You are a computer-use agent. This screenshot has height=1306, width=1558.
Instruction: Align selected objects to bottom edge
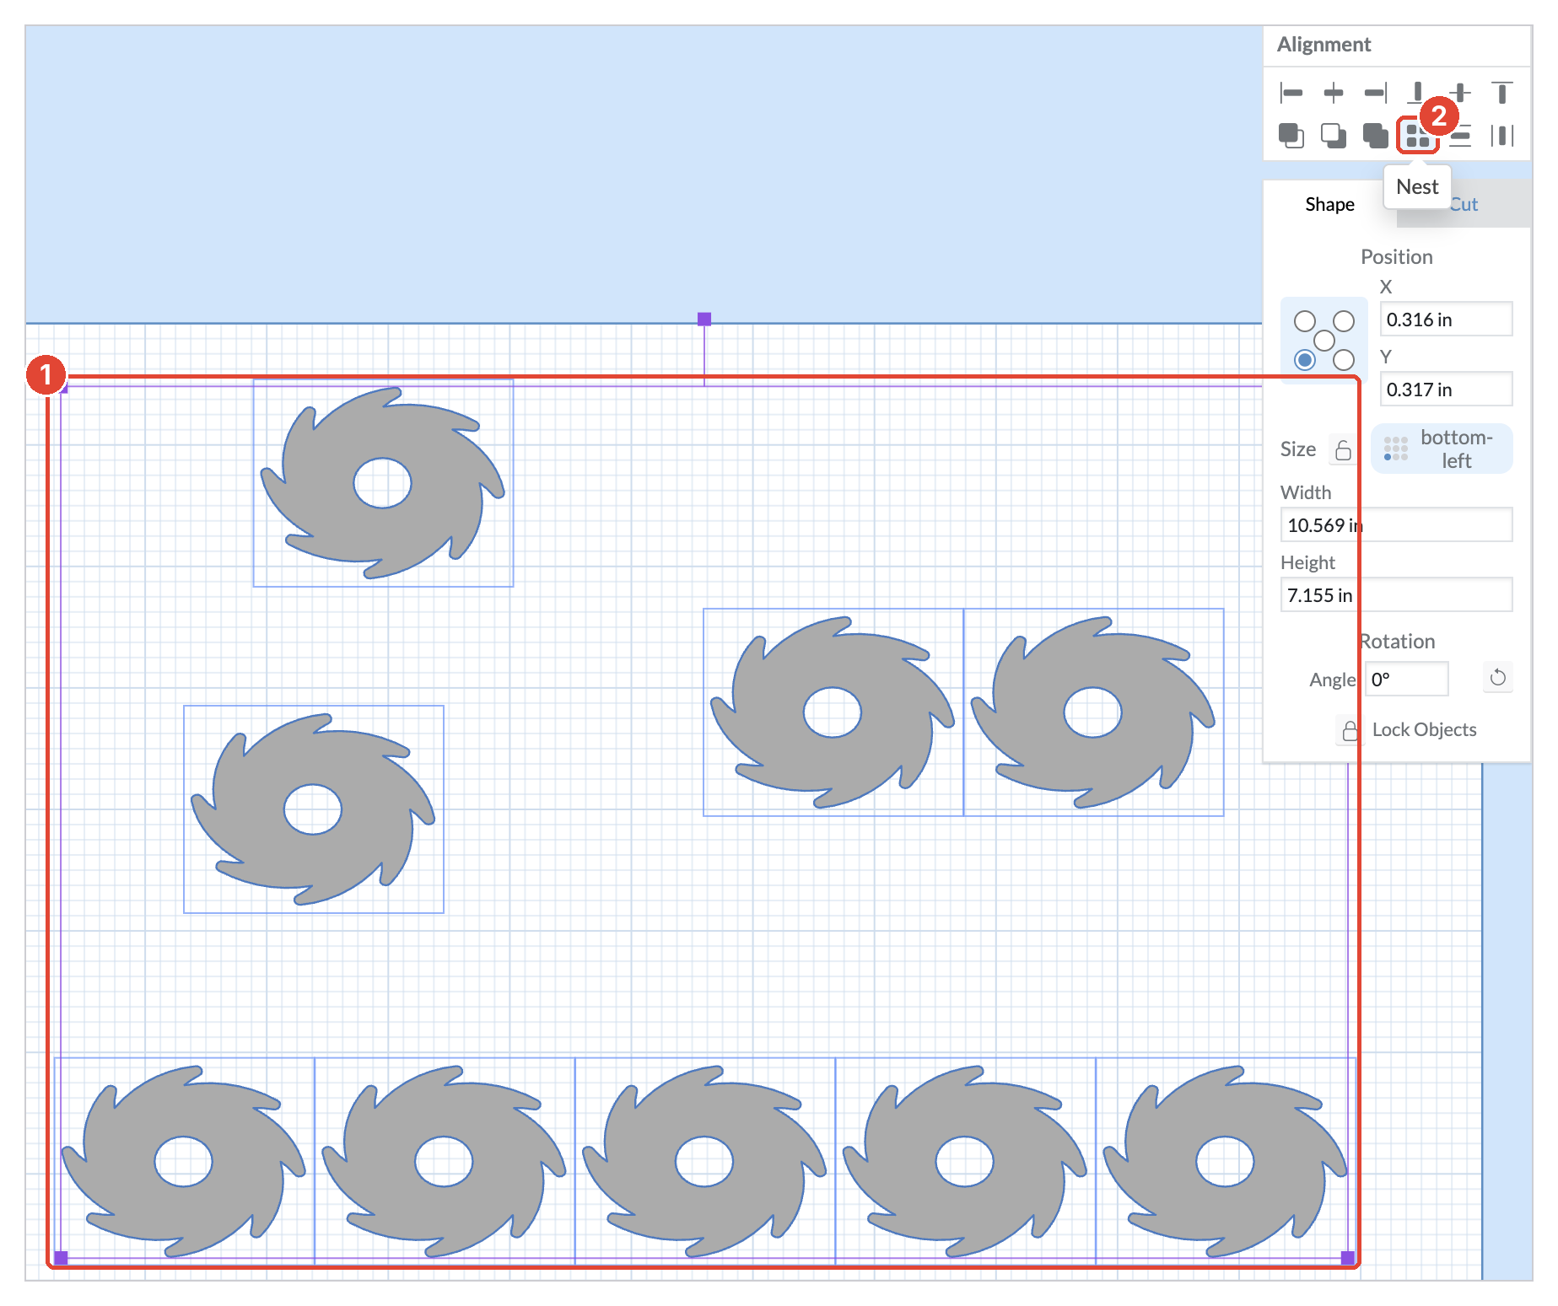[1417, 93]
